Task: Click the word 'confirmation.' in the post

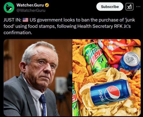Action: tap(18, 33)
